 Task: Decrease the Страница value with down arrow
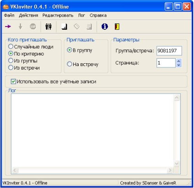[179, 65]
